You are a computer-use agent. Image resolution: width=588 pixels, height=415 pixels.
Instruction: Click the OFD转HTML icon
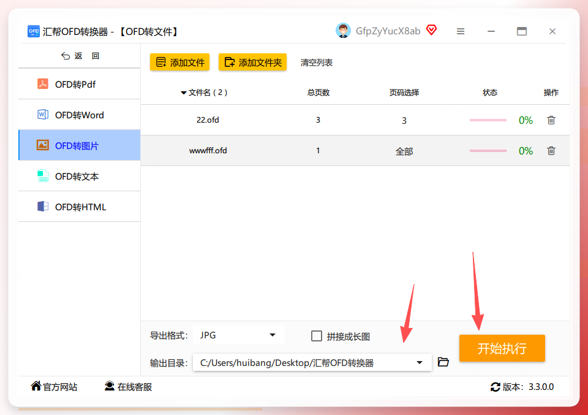pyautogui.click(x=43, y=207)
